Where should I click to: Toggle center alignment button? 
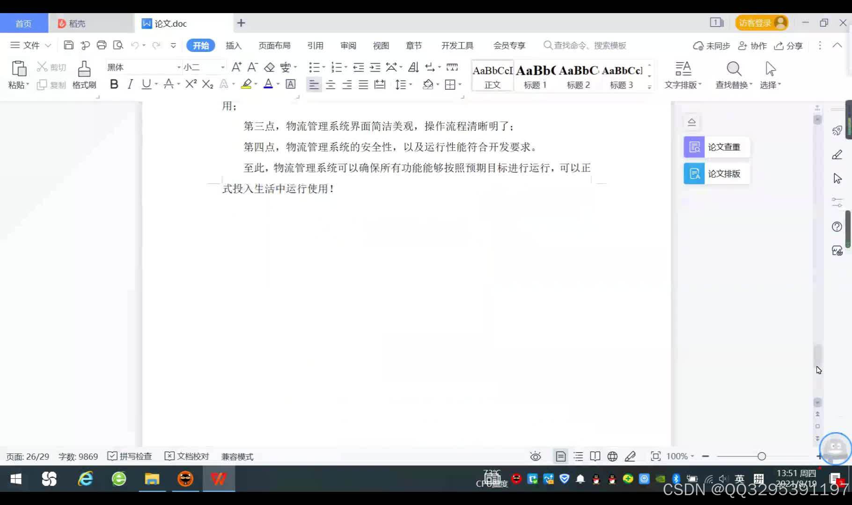click(331, 85)
